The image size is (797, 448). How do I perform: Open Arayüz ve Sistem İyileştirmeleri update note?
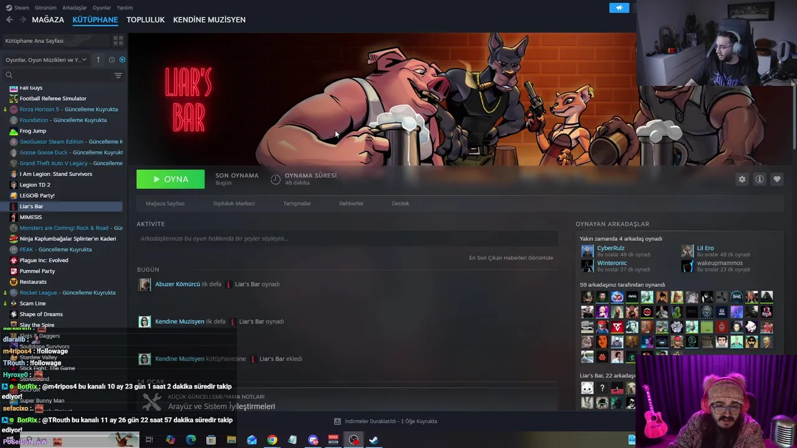pos(222,406)
